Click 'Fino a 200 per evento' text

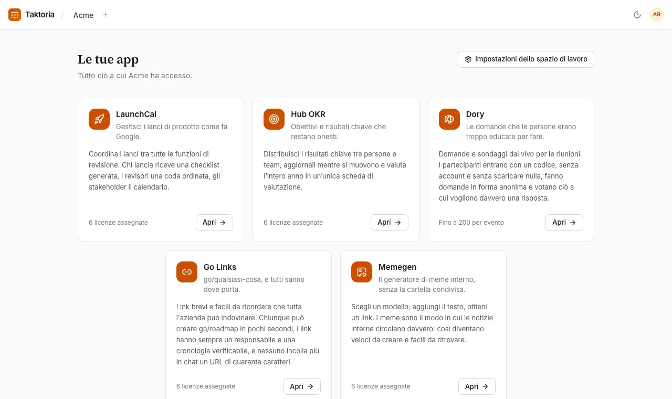pyautogui.click(x=471, y=223)
